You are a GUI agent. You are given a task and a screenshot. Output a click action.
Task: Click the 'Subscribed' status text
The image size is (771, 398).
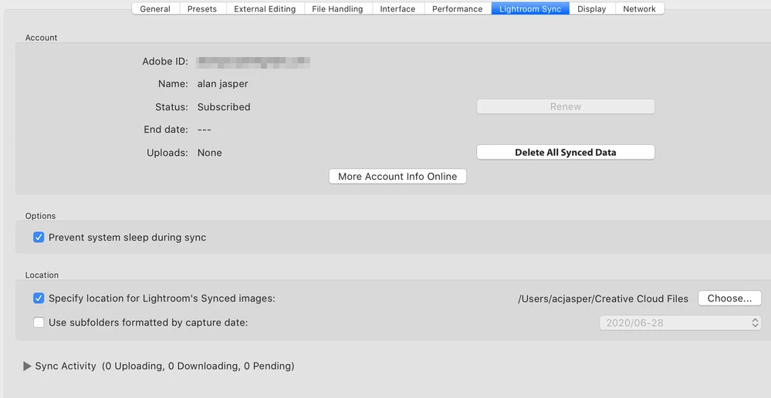(224, 107)
